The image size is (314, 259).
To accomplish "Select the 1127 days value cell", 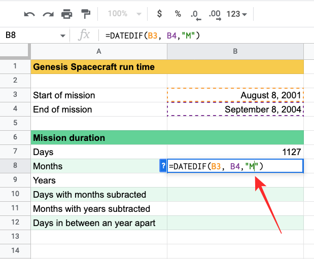I will 235,152.
